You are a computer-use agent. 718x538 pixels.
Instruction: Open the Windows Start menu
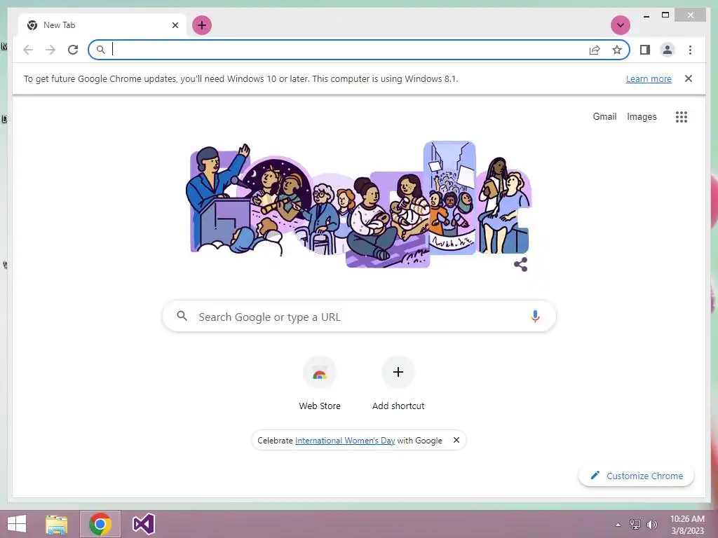click(17, 524)
